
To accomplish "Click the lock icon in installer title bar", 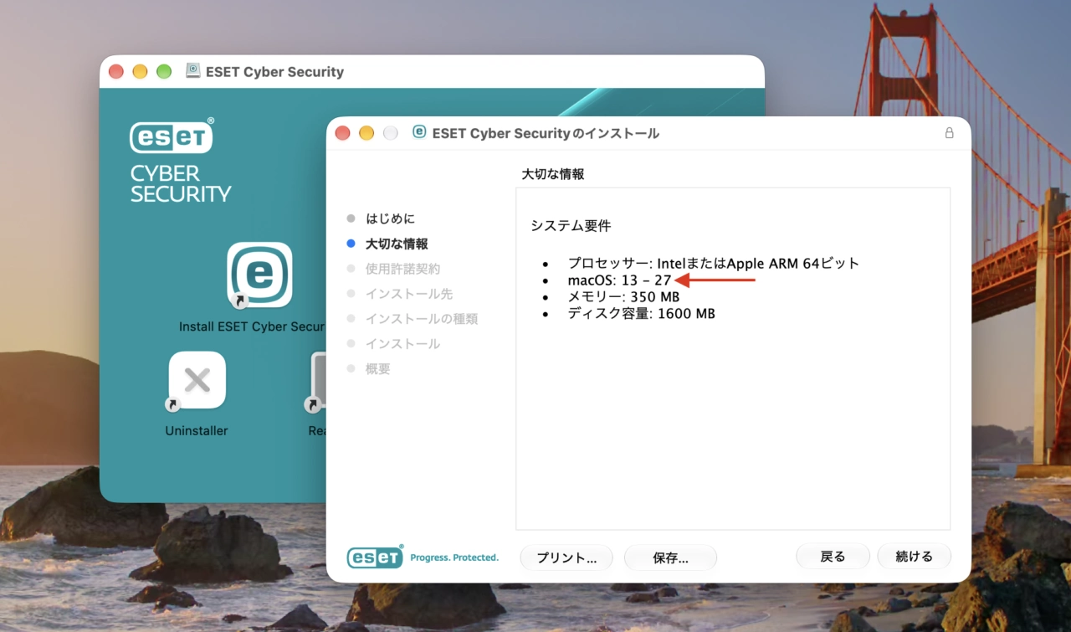I will [x=949, y=133].
